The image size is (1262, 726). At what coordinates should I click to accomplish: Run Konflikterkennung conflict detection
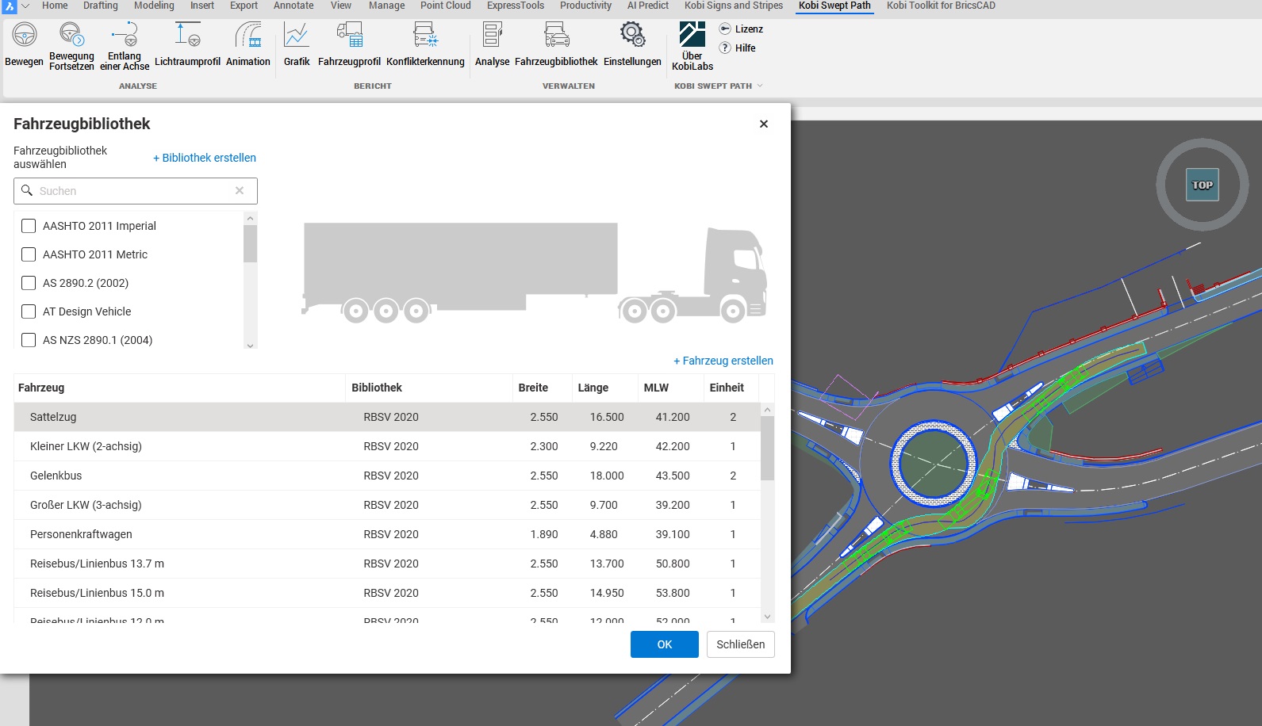425,45
